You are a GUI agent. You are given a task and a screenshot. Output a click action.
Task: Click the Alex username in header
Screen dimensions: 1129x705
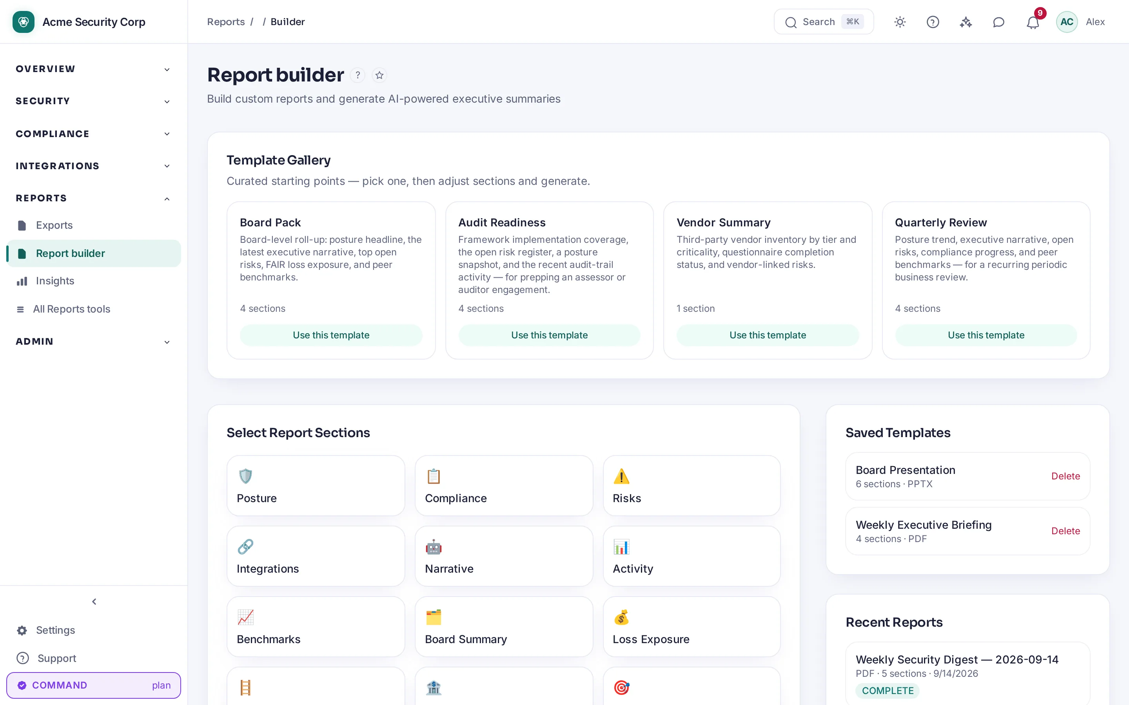(1095, 22)
